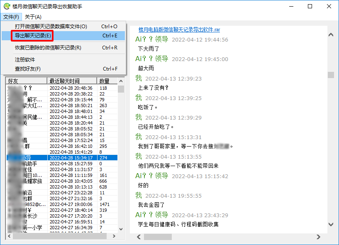Sort by the 最近聊天时间 column header
The height and width of the screenshot is (245, 339).
(72, 81)
